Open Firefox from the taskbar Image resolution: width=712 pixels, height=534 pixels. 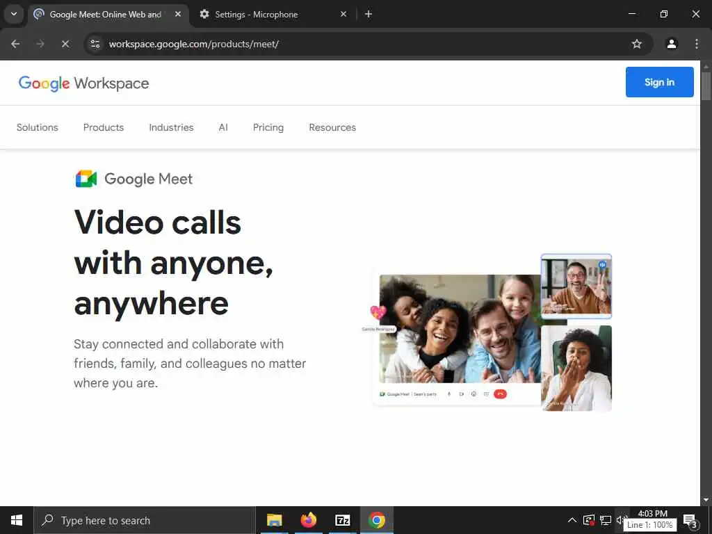click(309, 520)
